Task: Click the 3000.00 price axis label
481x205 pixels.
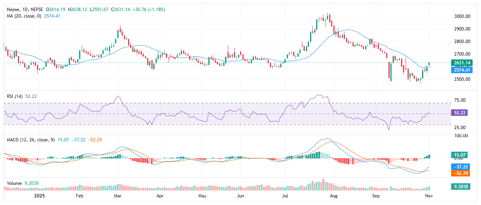Action: click(x=461, y=16)
